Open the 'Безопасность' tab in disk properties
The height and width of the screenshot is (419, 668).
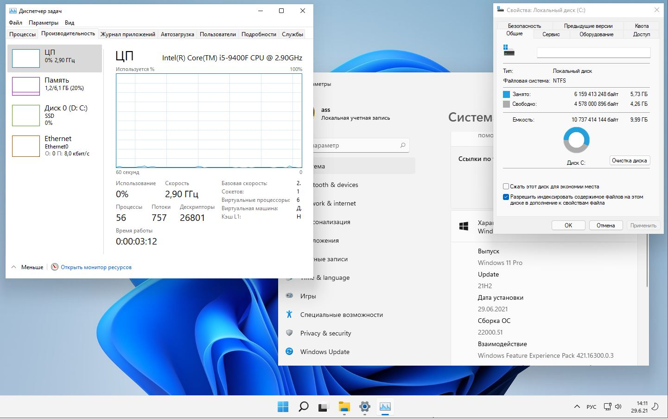(x=524, y=26)
